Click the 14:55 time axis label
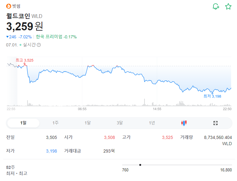The image size is (237, 181). (x=157, y=109)
